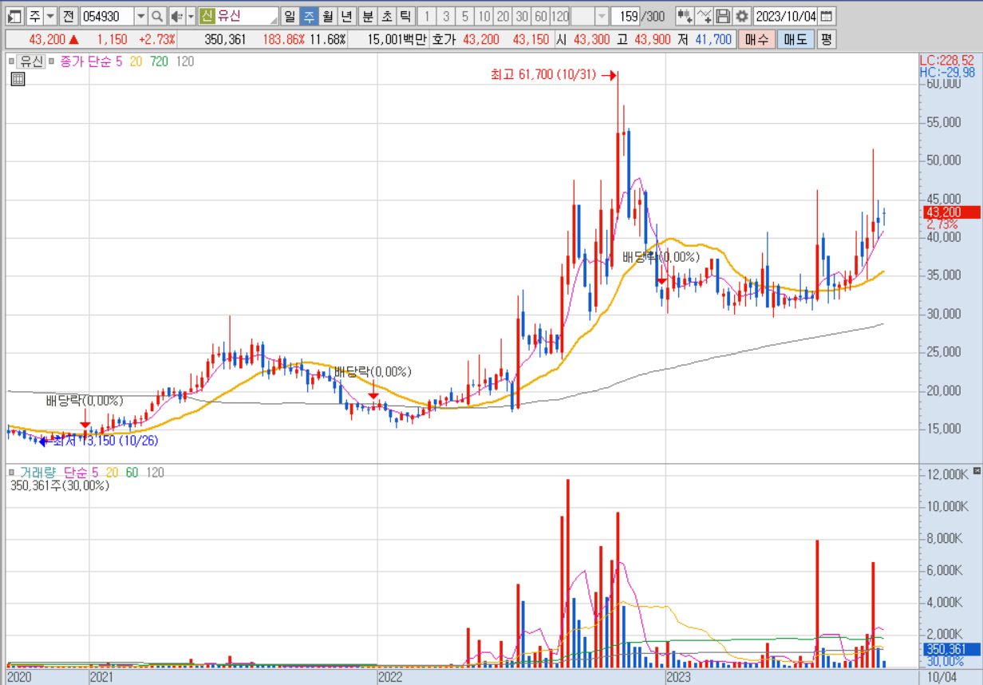Click the orange 20 moving-average period
The width and height of the screenshot is (983, 685).
coord(136,61)
